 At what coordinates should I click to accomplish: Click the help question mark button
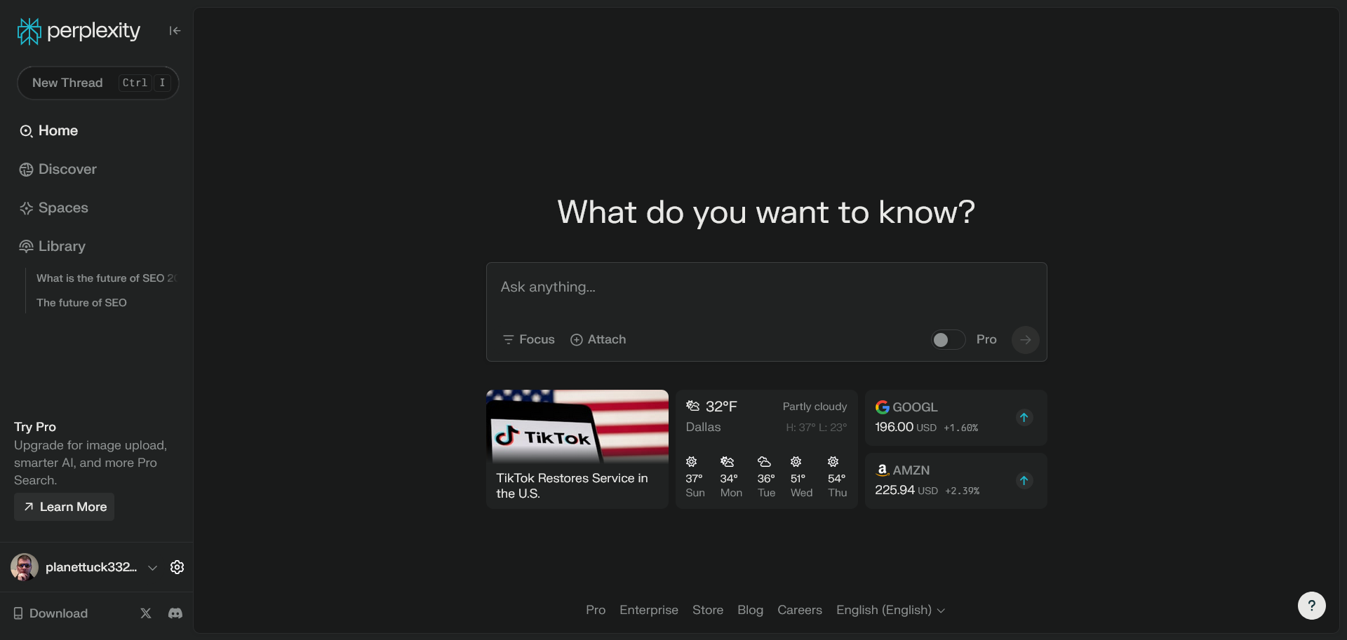(x=1311, y=606)
